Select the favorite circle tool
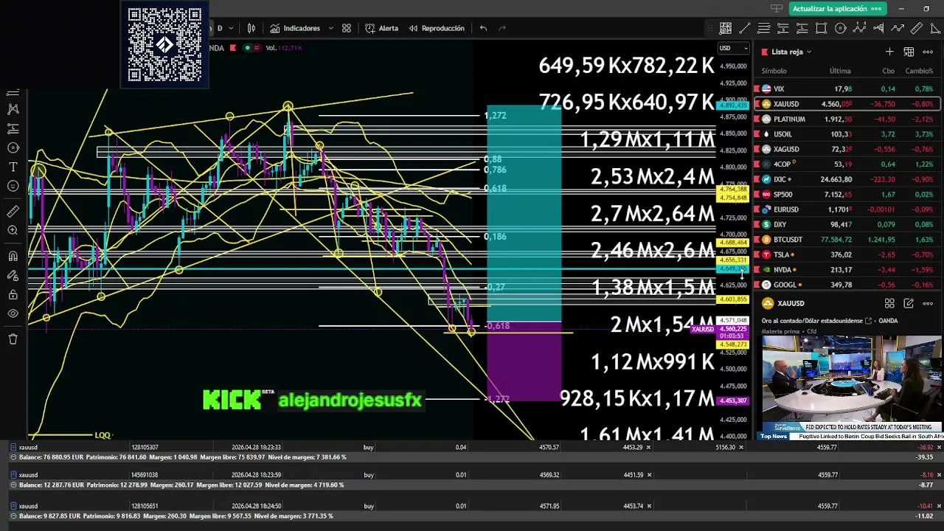The width and height of the screenshot is (944, 531). pyautogui.click(x=840, y=28)
